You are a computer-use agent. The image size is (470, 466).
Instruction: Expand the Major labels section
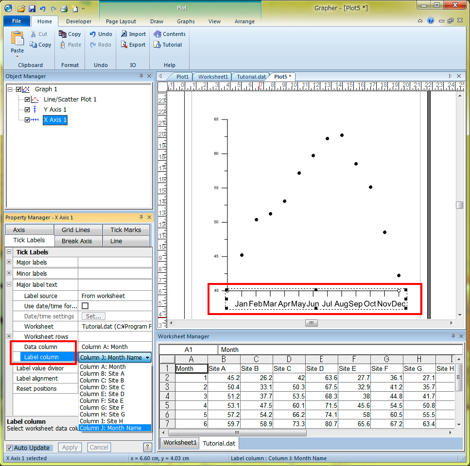click(x=9, y=262)
